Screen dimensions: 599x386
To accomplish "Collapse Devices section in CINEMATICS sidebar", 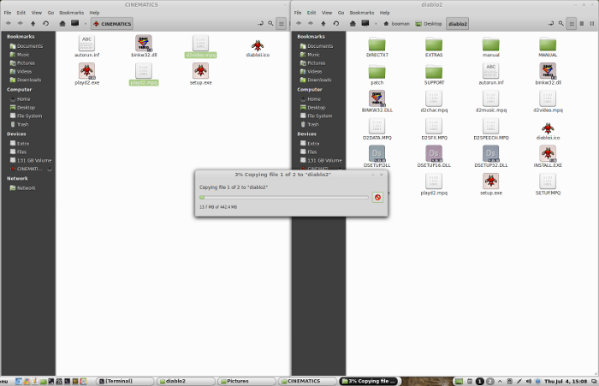I will 16,134.
